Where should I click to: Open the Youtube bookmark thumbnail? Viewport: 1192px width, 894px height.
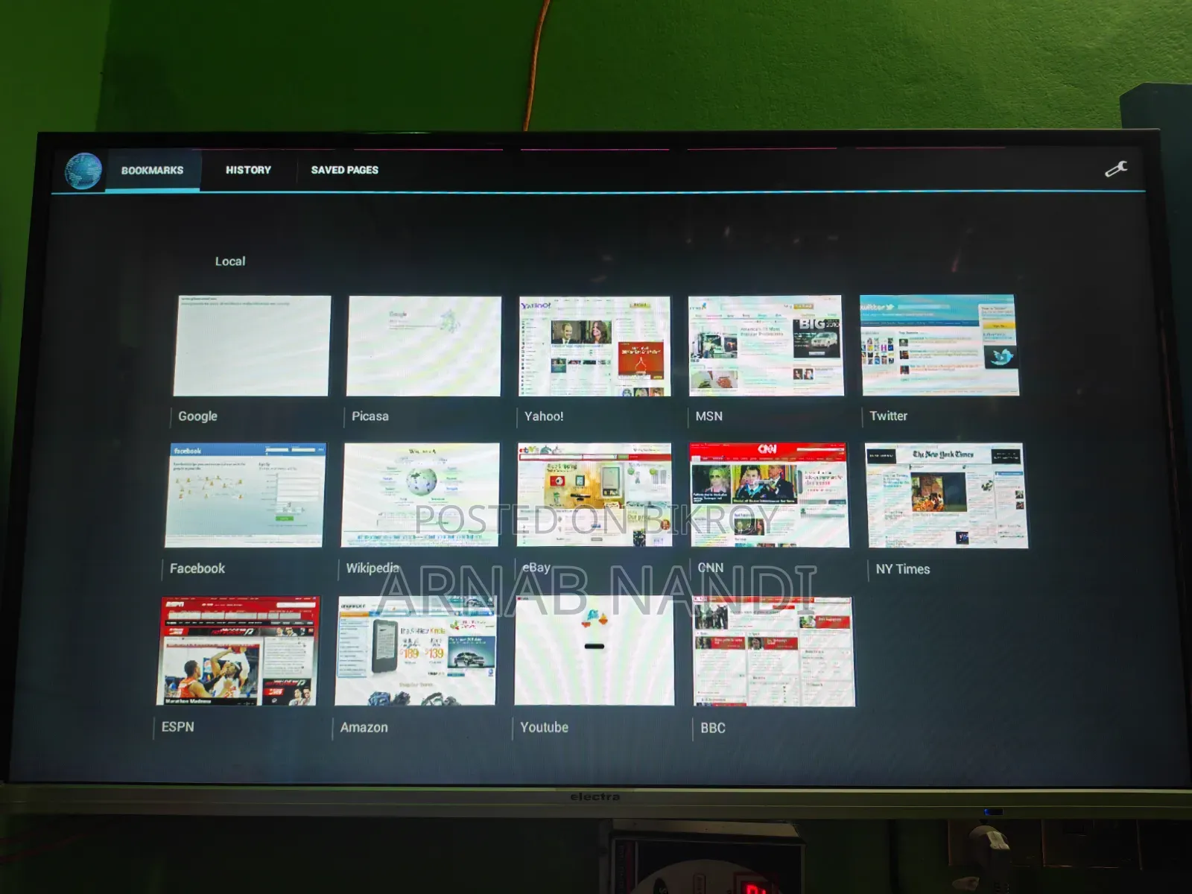click(x=594, y=650)
